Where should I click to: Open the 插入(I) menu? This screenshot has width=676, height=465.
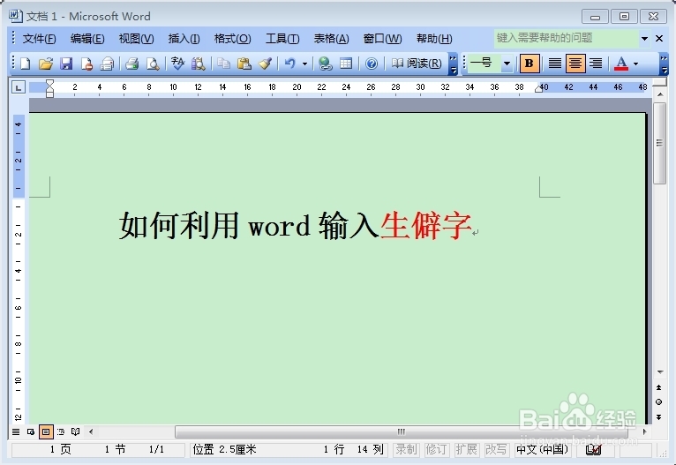click(x=184, y=39)
